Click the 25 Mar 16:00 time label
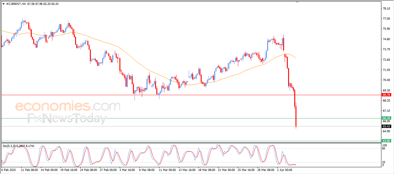This screenshot has width=394, height=174. point(246,169)
